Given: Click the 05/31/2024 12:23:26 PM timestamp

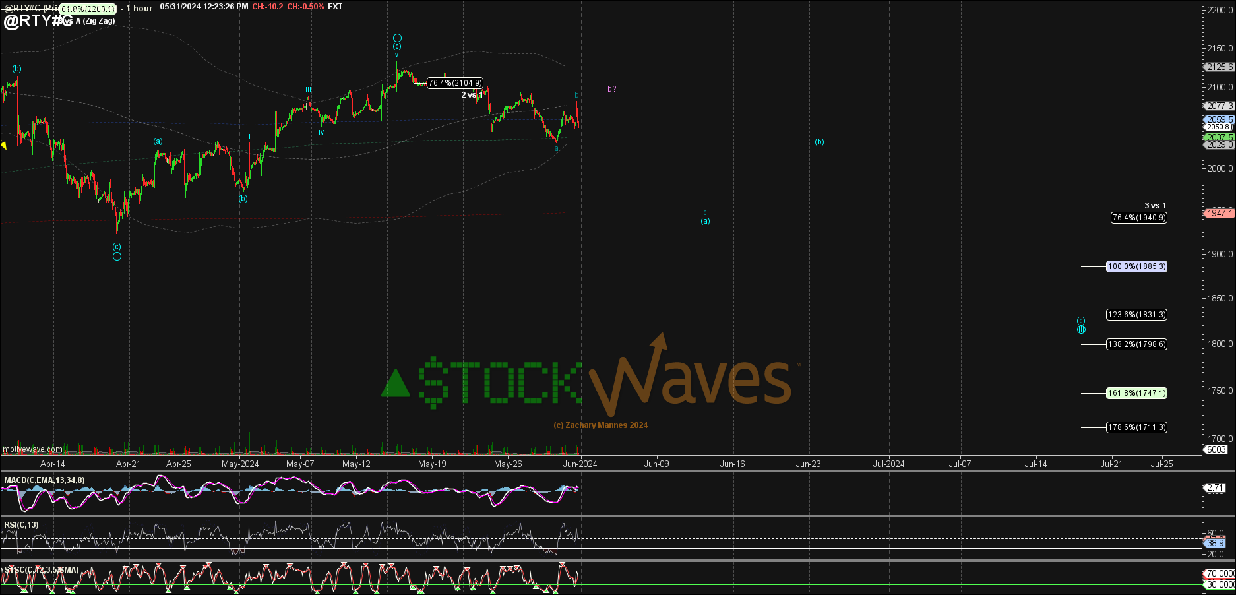Looking at the screenshot, I should (204, 7).
